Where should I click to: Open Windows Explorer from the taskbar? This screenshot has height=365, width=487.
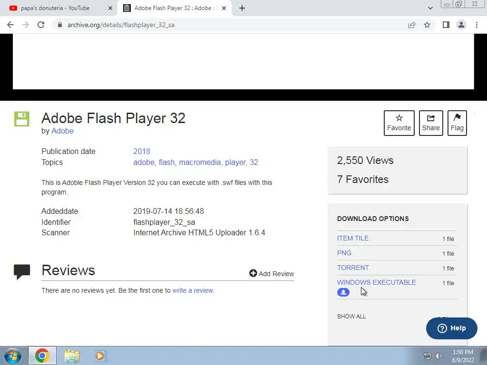coord(72,356)
